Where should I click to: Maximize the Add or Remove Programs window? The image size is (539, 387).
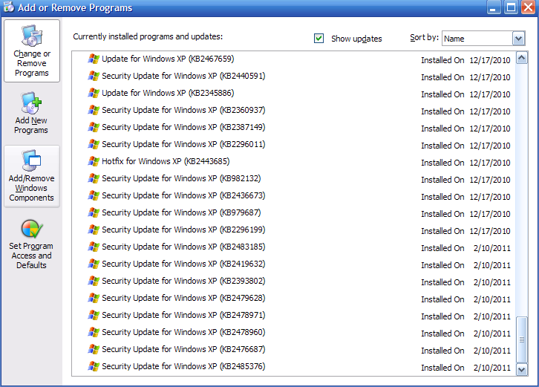(x=511, y=7)
